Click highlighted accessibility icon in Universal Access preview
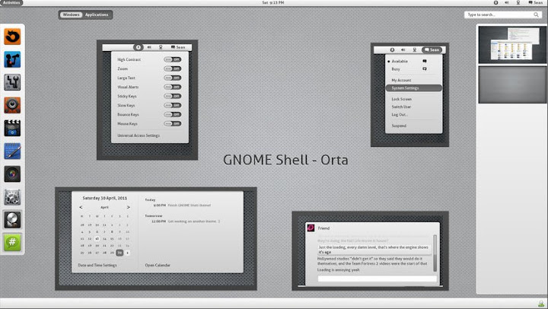 pos(138,47)
